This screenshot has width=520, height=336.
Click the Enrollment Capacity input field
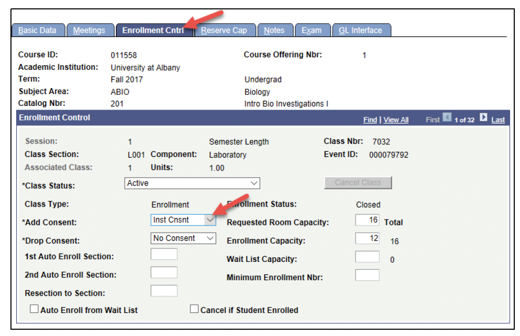coord(367,238)
